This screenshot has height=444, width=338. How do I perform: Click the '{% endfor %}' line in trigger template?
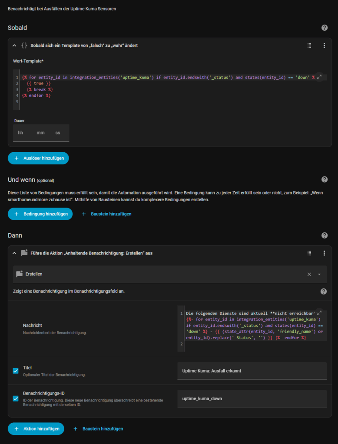coord(36,95)
